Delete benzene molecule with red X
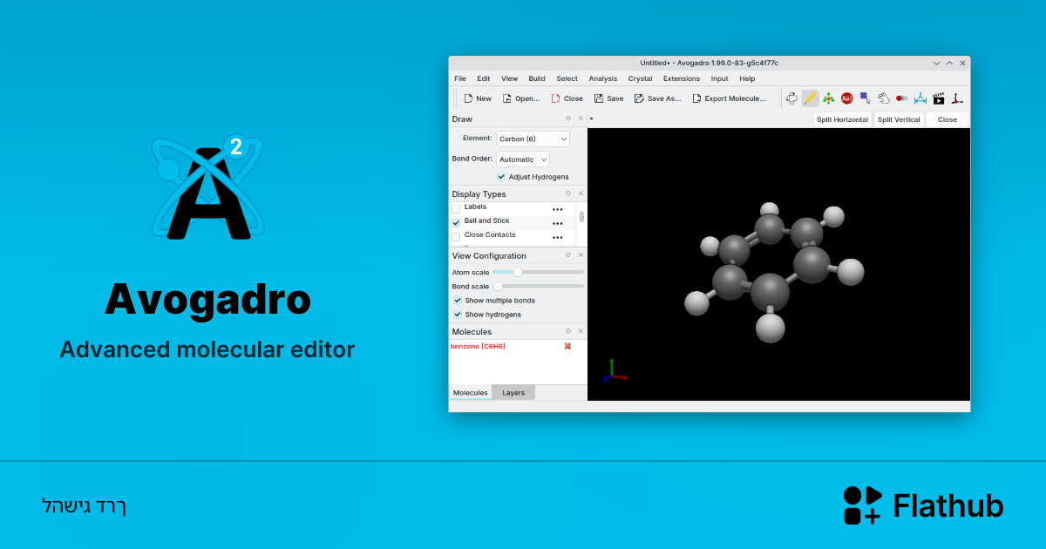The width and height of the screenshot is (1046, 549). [567, 346]
